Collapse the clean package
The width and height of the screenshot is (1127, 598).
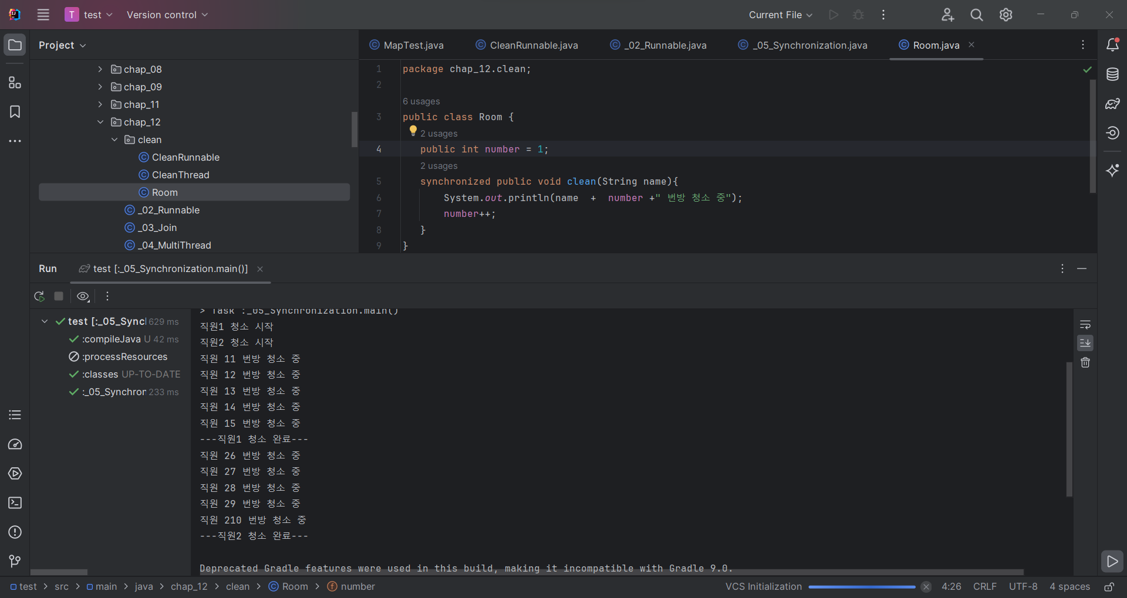[114, 140]
